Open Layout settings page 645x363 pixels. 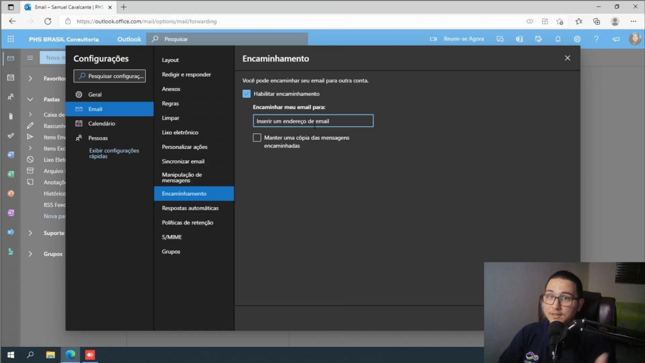click(x=194, y=60)
